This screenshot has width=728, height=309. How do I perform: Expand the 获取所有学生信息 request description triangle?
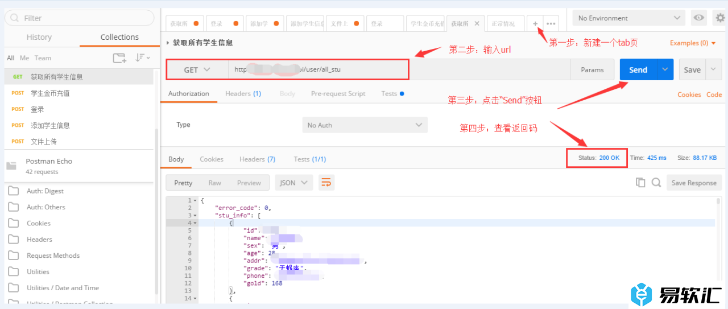[x=168, y=43]
